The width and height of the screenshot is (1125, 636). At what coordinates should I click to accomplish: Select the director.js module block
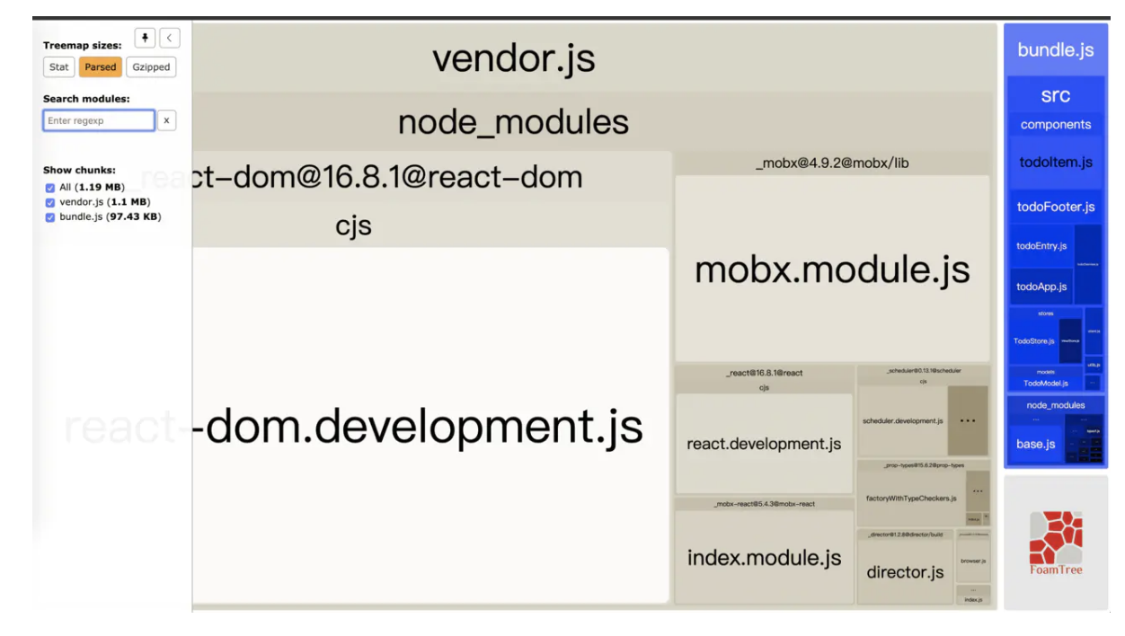[905, 572]
